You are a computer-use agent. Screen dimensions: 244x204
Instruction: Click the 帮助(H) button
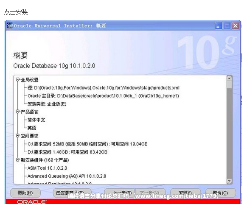point(25,193)
